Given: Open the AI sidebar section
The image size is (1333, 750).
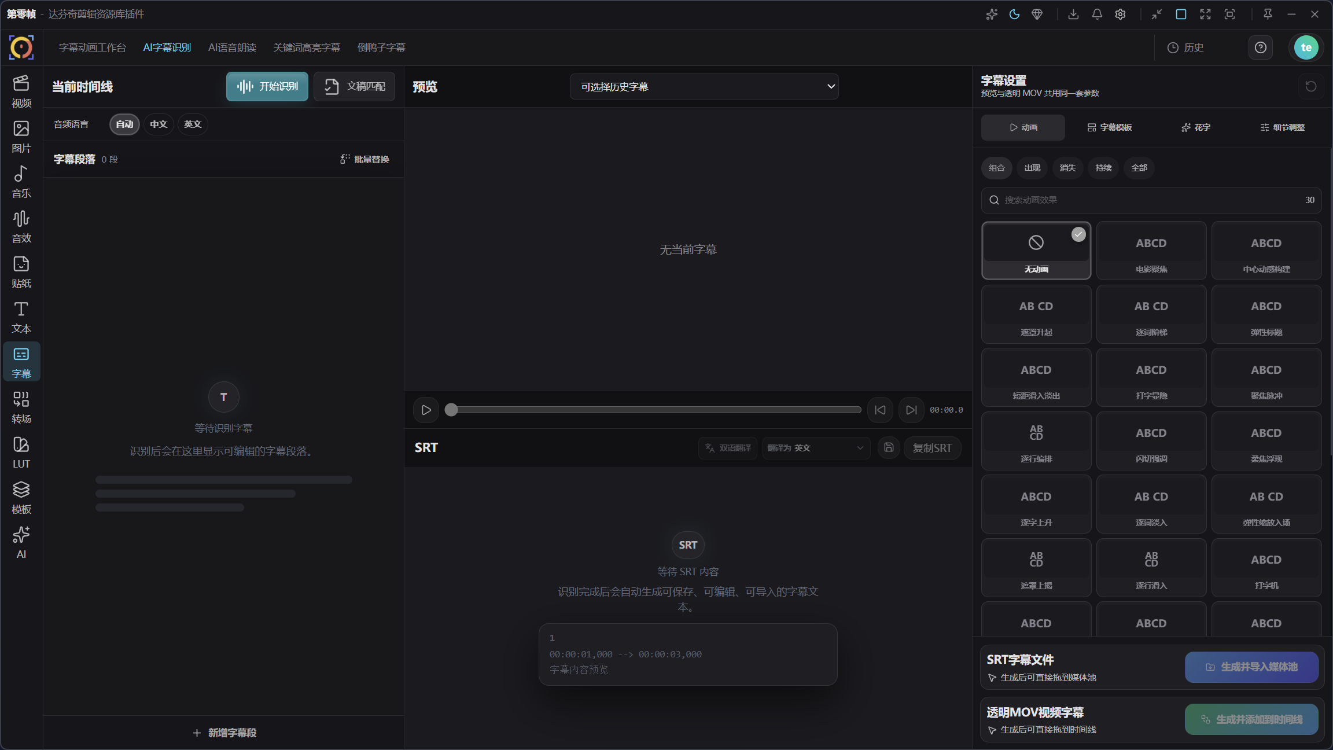Looking at the screenshot, I should [21, 543].
